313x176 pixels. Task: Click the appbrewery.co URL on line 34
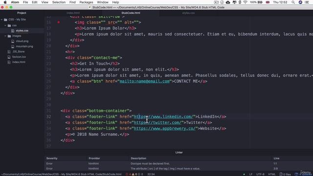165,129
